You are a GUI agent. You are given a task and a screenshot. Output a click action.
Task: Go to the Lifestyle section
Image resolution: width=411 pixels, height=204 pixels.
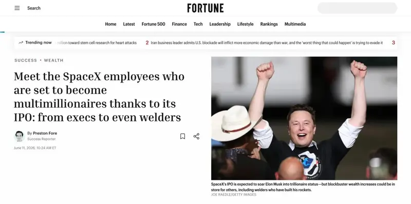(x=246, y=24)
